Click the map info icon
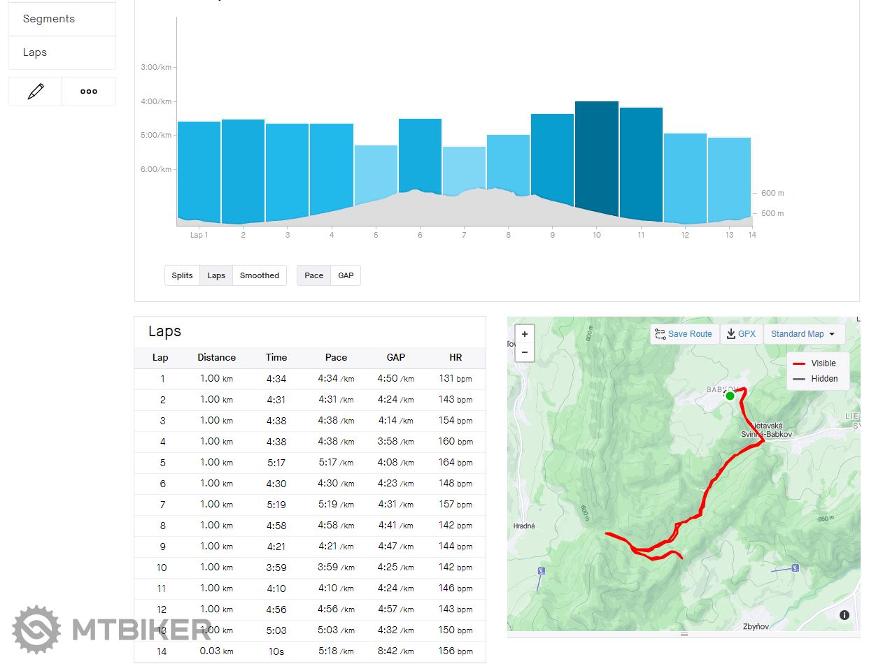876x664 pixels. pyautogui.click(x=845, y=615)
